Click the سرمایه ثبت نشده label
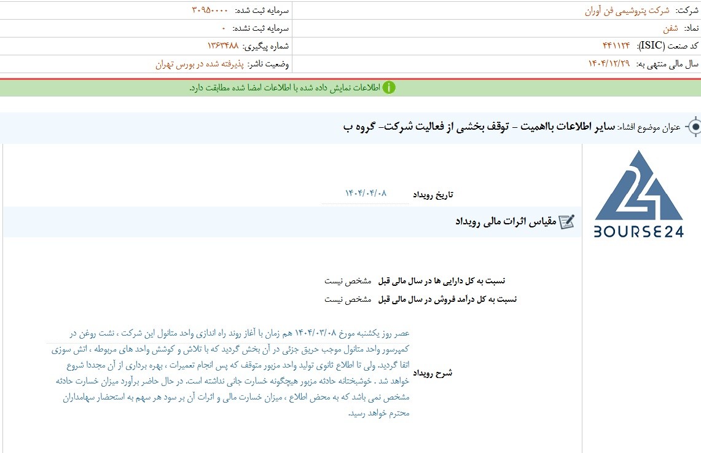Screen dimensions: 701x453 [x=260, y=29]
